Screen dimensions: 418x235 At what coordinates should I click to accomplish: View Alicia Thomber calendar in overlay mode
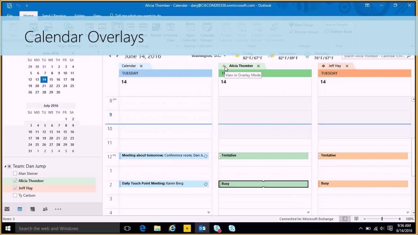tap(224, 66)
